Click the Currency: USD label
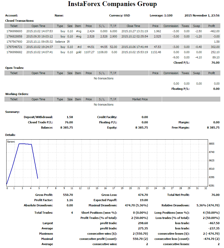 point(119,15)
